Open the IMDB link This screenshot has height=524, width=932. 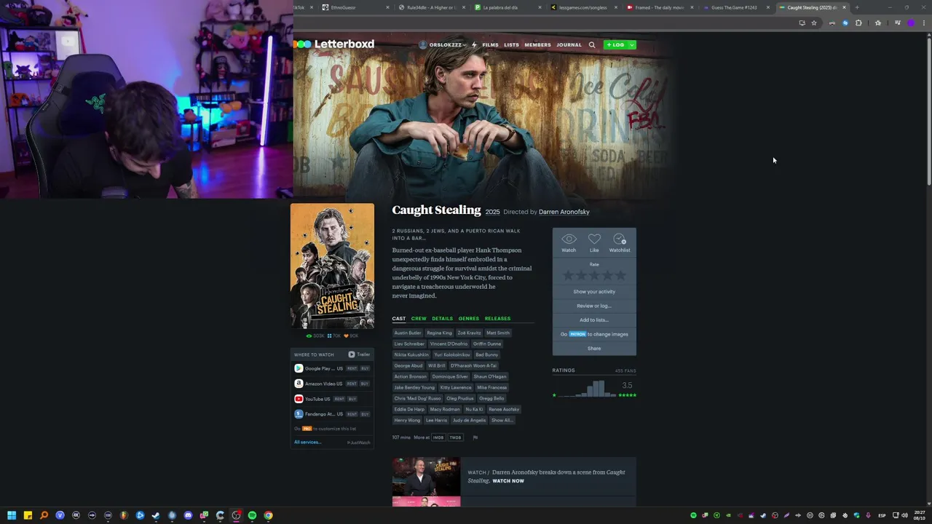[x=438, y=437]
